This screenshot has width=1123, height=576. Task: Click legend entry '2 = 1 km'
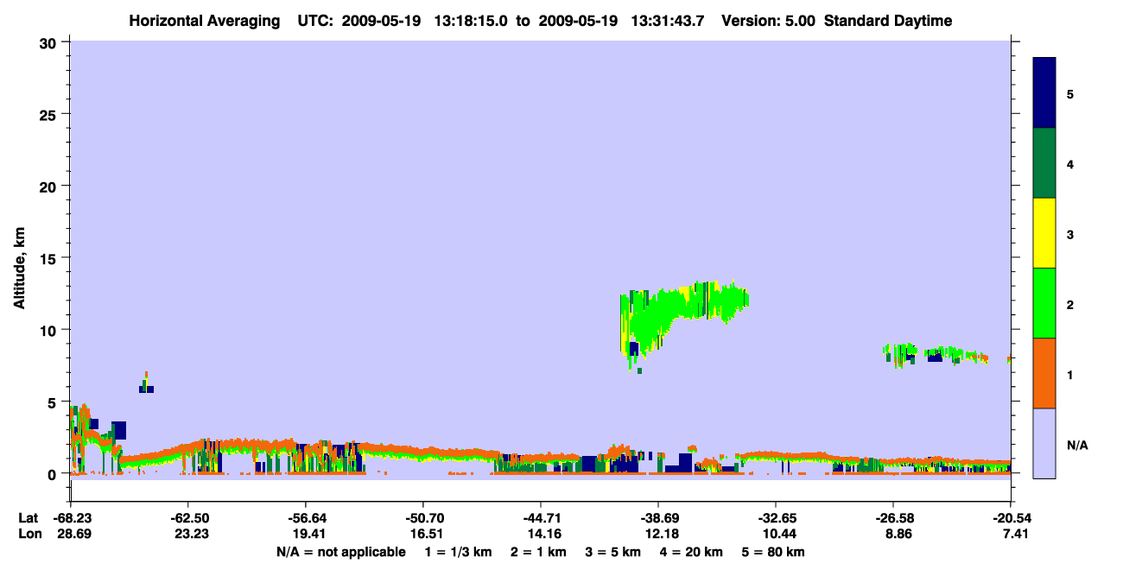pos(539,552)
